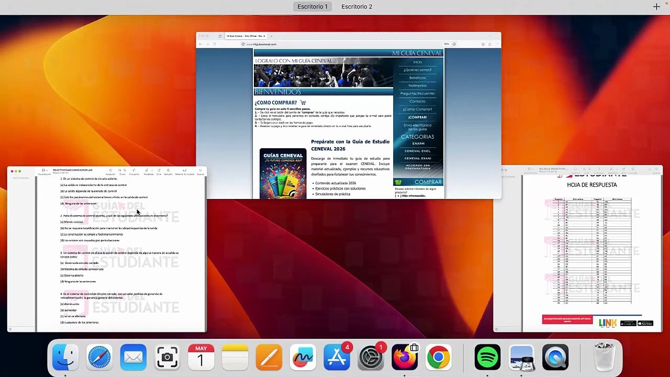Open Freeform from the Dock
This screenshot has width=670, height=377.
(303, 358)
